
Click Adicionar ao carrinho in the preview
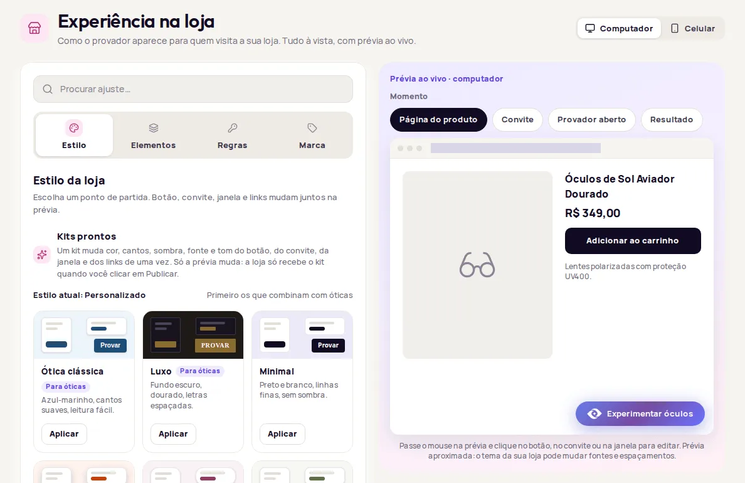633,240
